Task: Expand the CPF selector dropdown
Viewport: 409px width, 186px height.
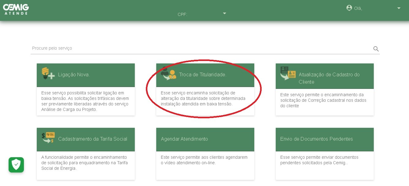Action: (x=225, y=13)
